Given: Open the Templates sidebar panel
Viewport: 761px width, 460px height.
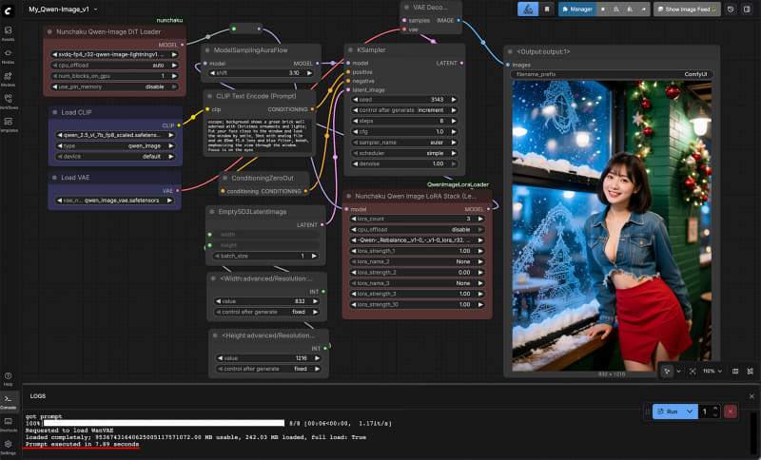Looking at the screenshot, I should coord(9,125).
